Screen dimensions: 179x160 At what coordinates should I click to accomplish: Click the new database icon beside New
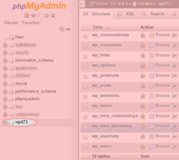(x=12, y=38)
